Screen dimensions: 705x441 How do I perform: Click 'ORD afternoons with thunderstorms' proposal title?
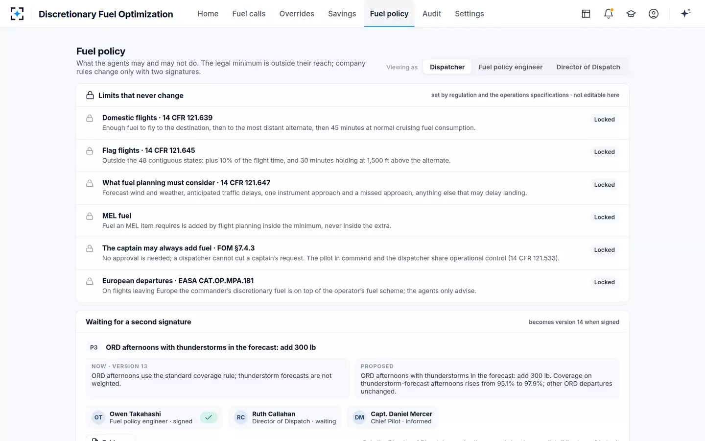click(211, 347)
